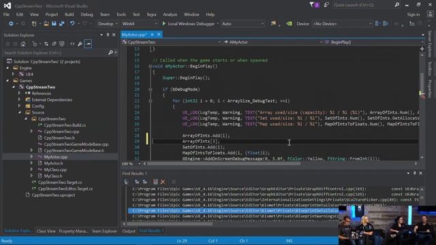Open Properties wrench icon in Solution Explorer
The height and width of the screenshot is (245, 436).
80,44
